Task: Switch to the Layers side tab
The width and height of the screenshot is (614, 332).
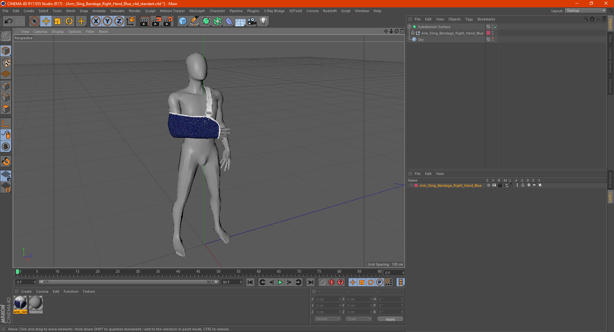Action: click(x=610, y=197)
